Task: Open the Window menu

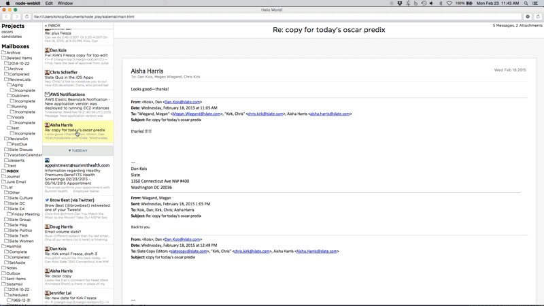Action: pos(65,3)
